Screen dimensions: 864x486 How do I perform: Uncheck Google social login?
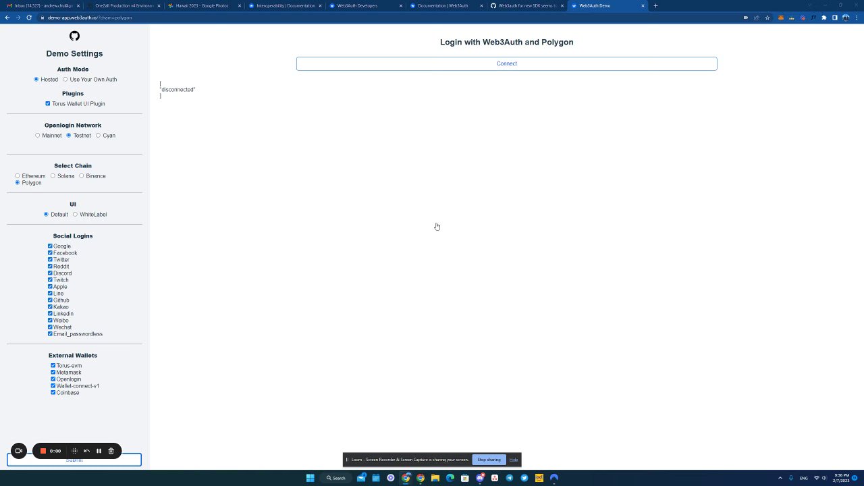click(50, 246)
